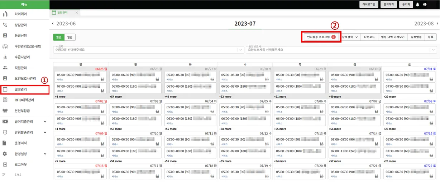This screenshot has width=440, height=182.
Task: Click the 운영서식 document icon
Action: [5, 143]
